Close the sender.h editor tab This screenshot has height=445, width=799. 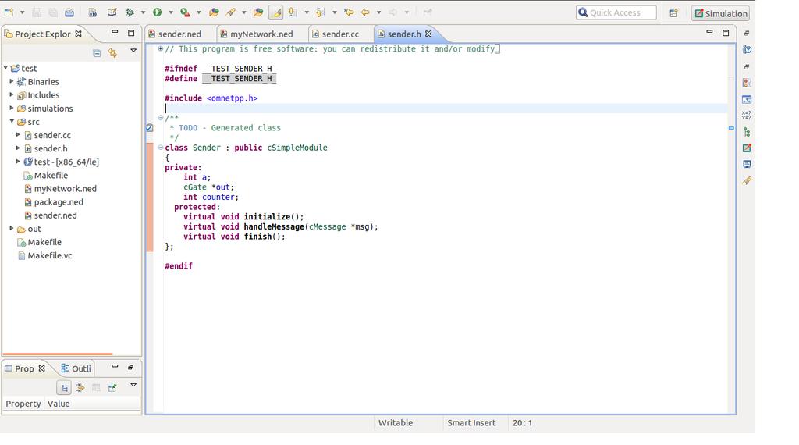point(428,34)
